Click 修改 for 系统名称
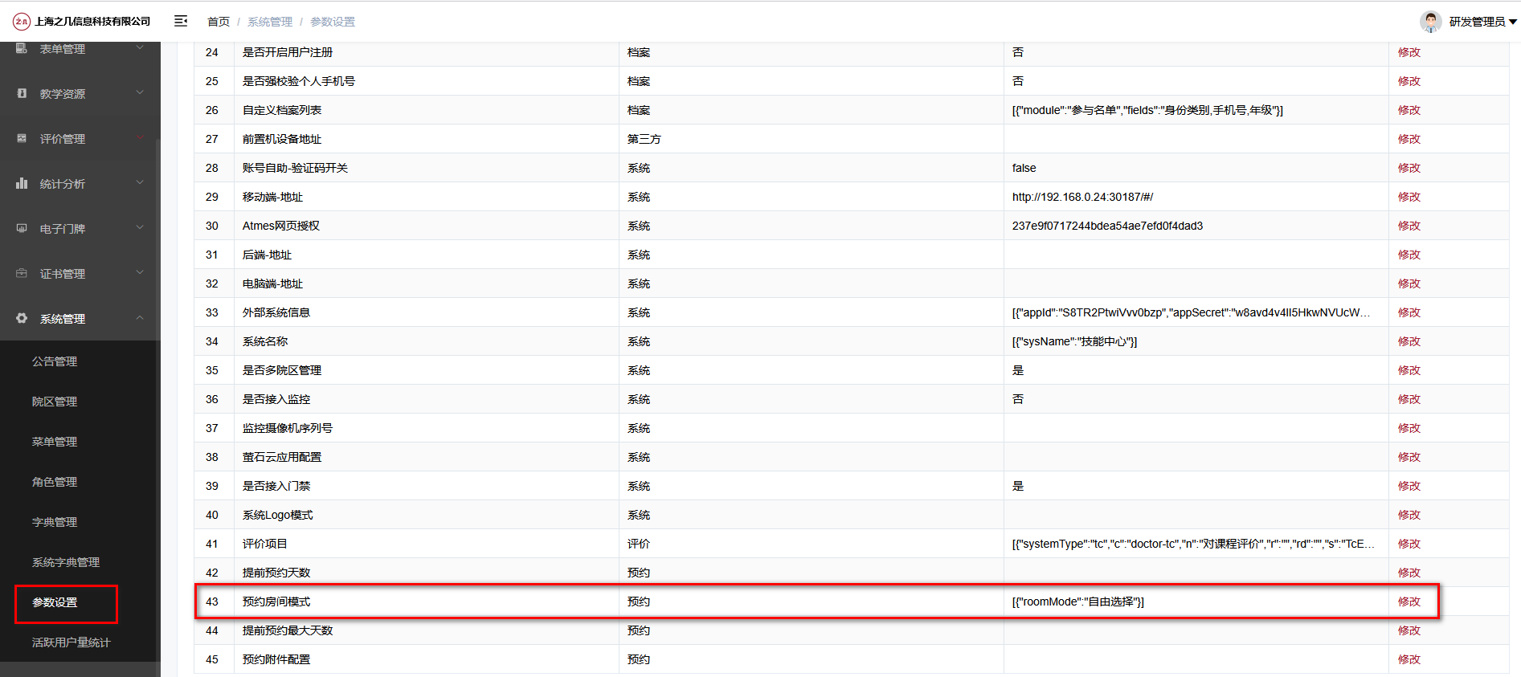The image size is (1521, 677). pos(1409,341)
